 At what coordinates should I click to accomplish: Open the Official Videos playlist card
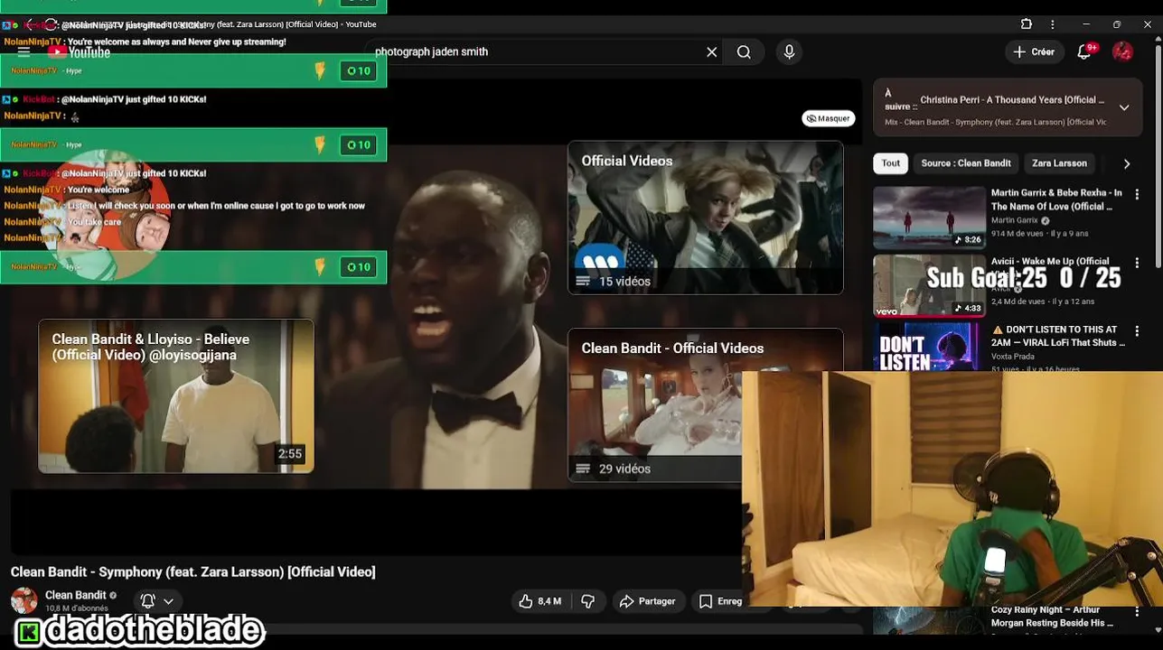[x=706, y=218]
